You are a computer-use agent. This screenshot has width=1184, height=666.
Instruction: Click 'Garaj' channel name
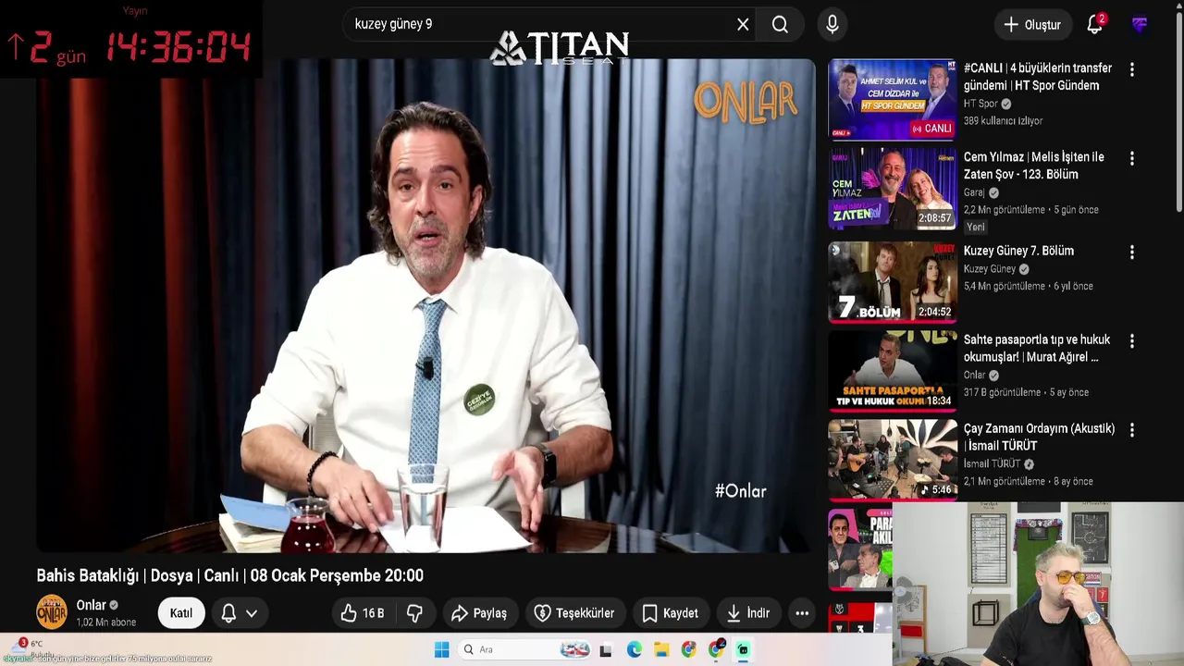tap(974, 192)
